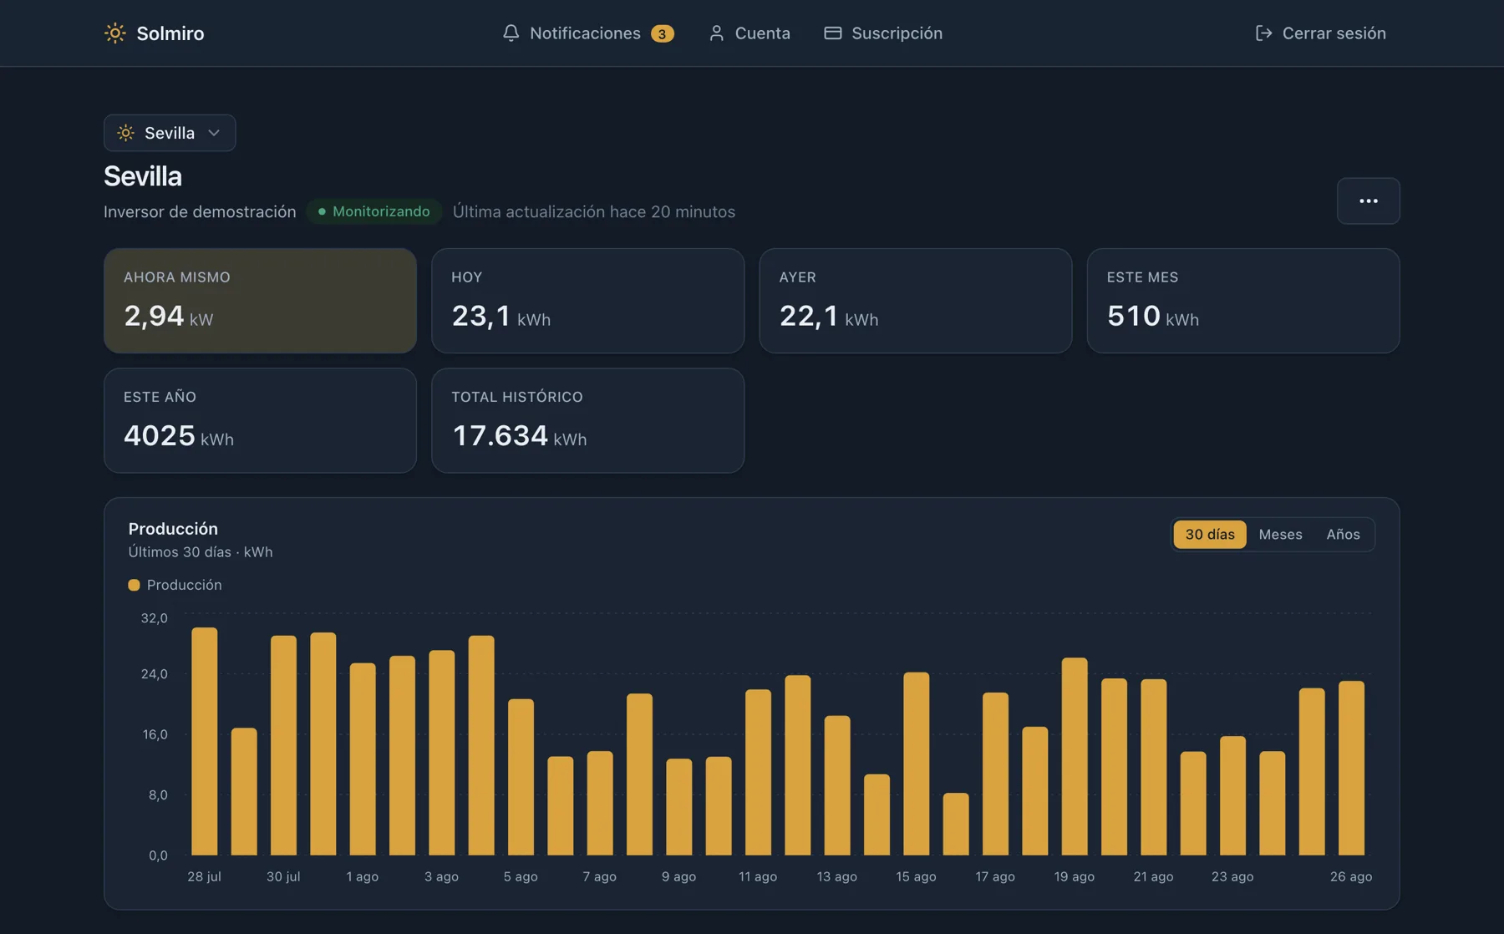Click the '11 ago' x-axis label
1504x934 pixels.
[x=758, y=876]
